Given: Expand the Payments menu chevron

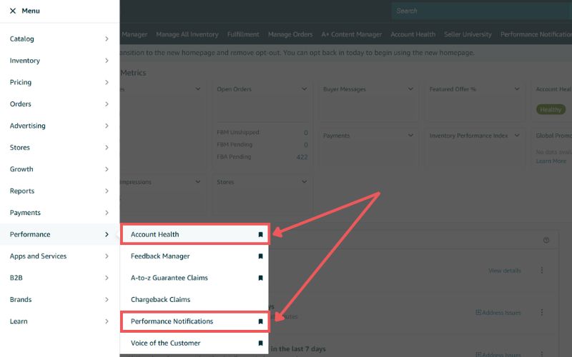Looking at the screenshot, I should [107, 213].
